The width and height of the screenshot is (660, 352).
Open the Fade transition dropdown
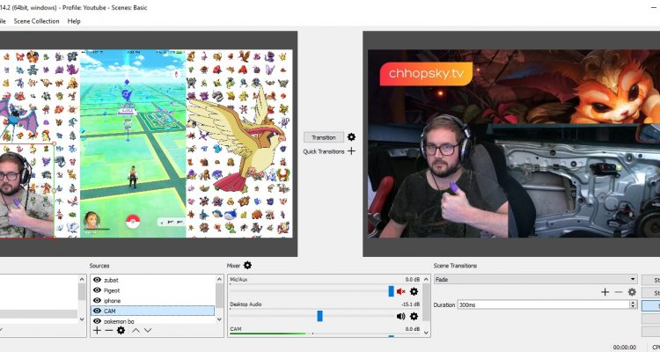[x=535, y=279]
